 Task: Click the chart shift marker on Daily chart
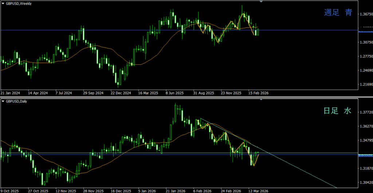[x=261, y=99]
